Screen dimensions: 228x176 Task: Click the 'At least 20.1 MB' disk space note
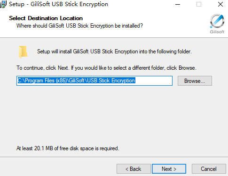68,148
